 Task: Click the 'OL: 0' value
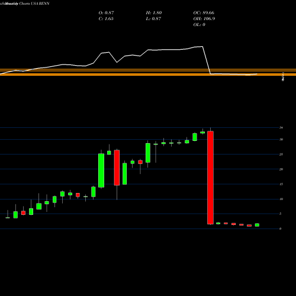[199, 25]
